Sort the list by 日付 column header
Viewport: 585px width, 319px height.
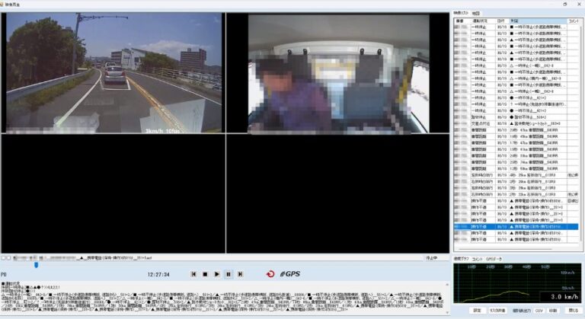tap(502, 21)
